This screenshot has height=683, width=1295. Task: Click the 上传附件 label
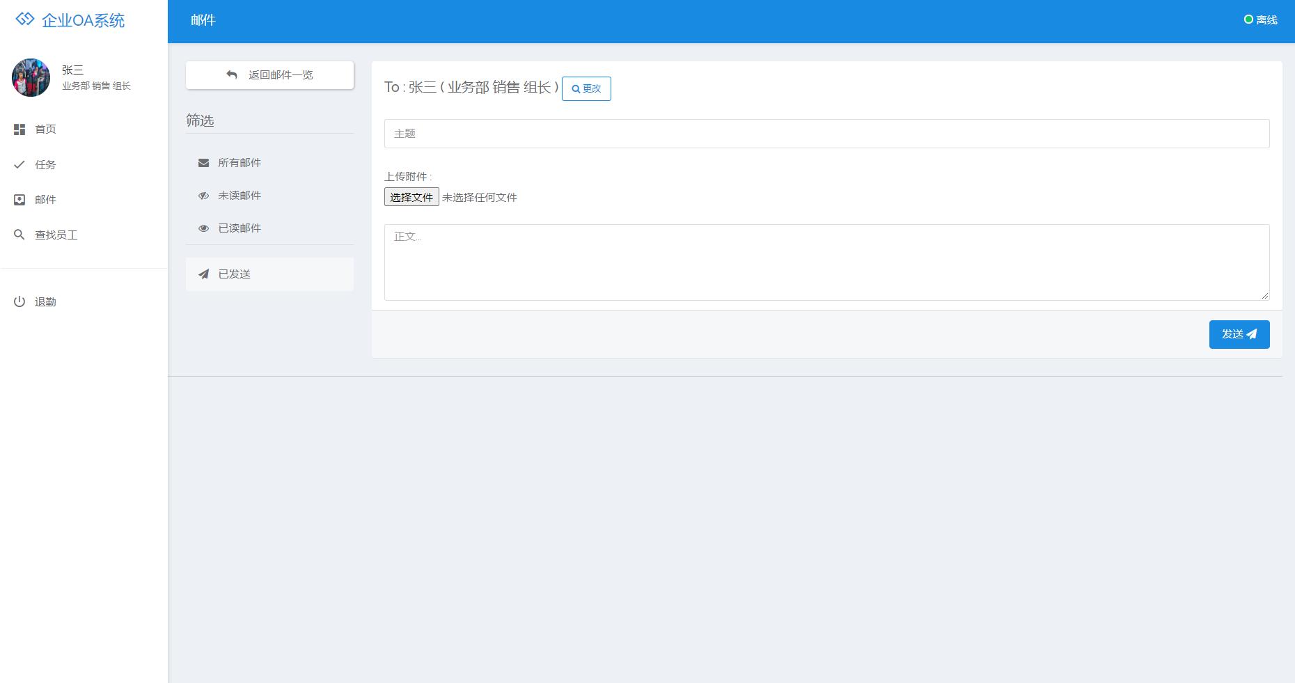tap(408, 176)
